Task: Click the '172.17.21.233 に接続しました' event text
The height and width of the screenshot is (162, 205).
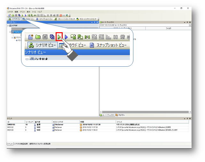Action: coord(128,125)
